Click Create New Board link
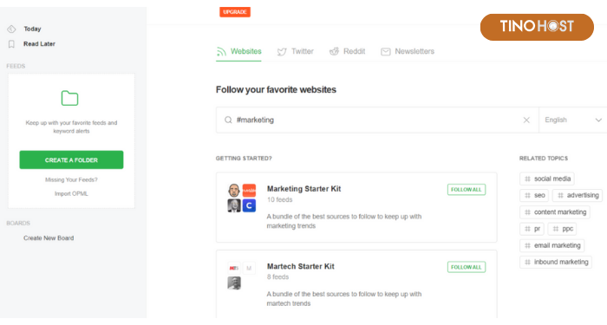This screenshot has width=607, height=325. click(x=49, y=238)
